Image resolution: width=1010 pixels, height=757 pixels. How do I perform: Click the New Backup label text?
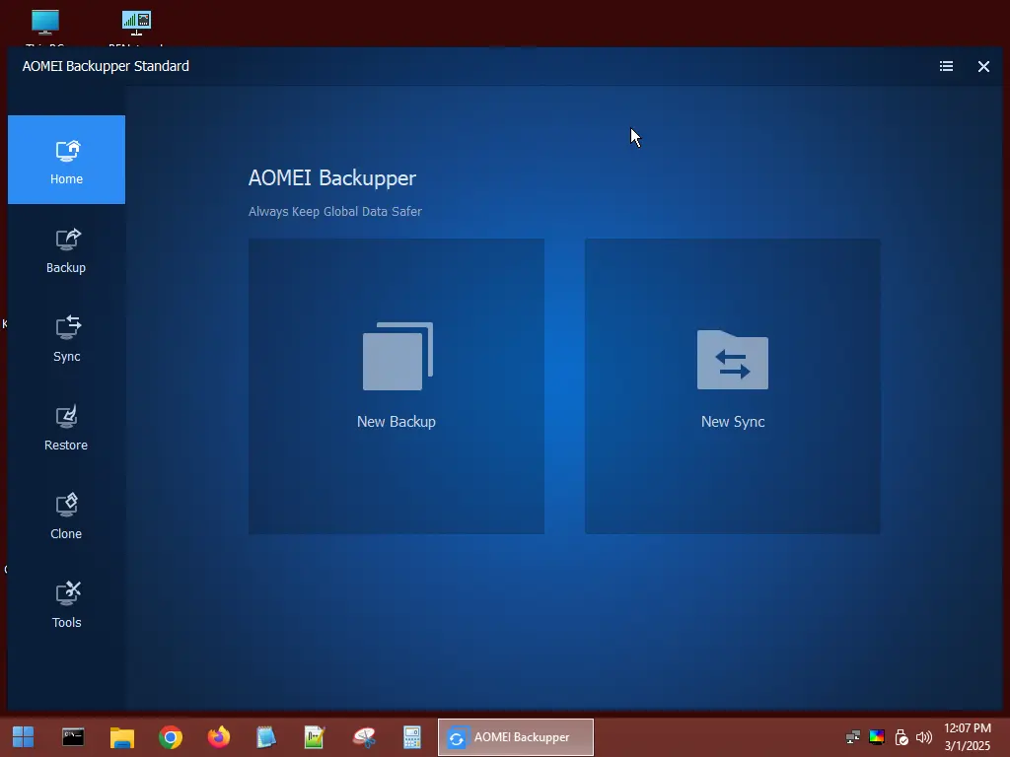pos(397,422)
